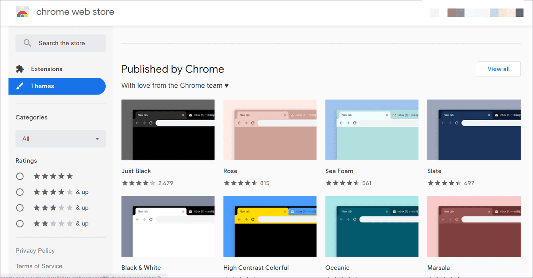Open the Categories dropdown showing All
Image resolution: width=533 pixels, height=278 pixels.
(x=60, y=139)
